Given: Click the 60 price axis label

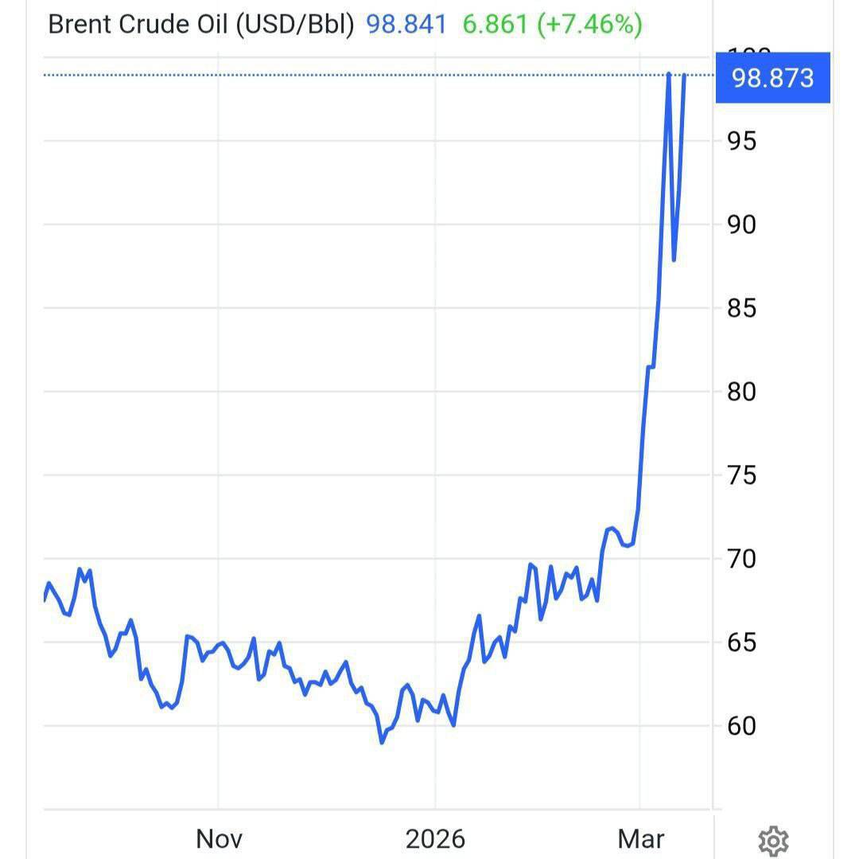Looking at the screenshot, I should click(x=741, y=726).
